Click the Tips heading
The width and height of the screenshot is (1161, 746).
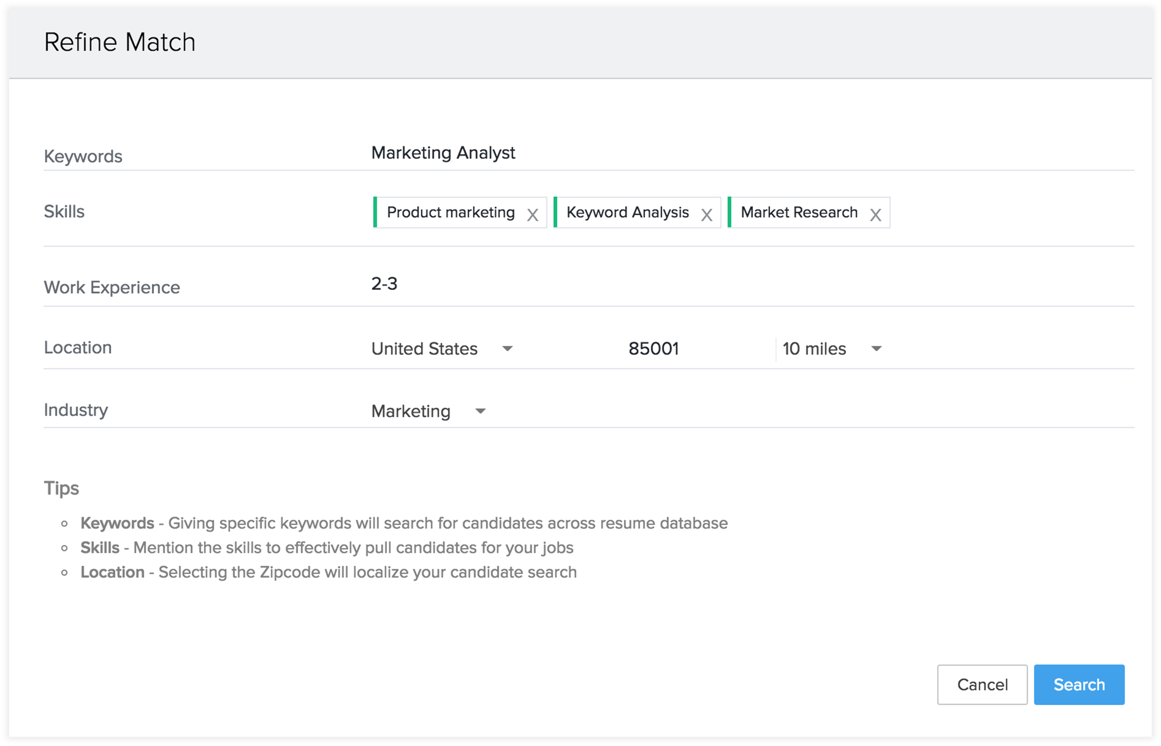61,488
